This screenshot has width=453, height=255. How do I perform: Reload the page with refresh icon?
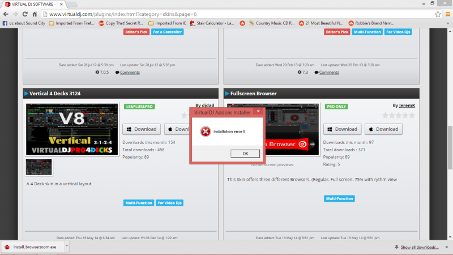point(25,14)
